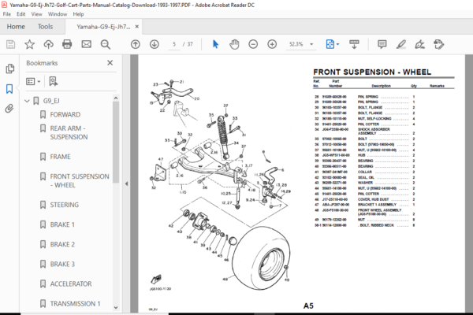This screenshot has width=473, height=315.
Task: Click the Print file icon
Action: tap(67, 44)
